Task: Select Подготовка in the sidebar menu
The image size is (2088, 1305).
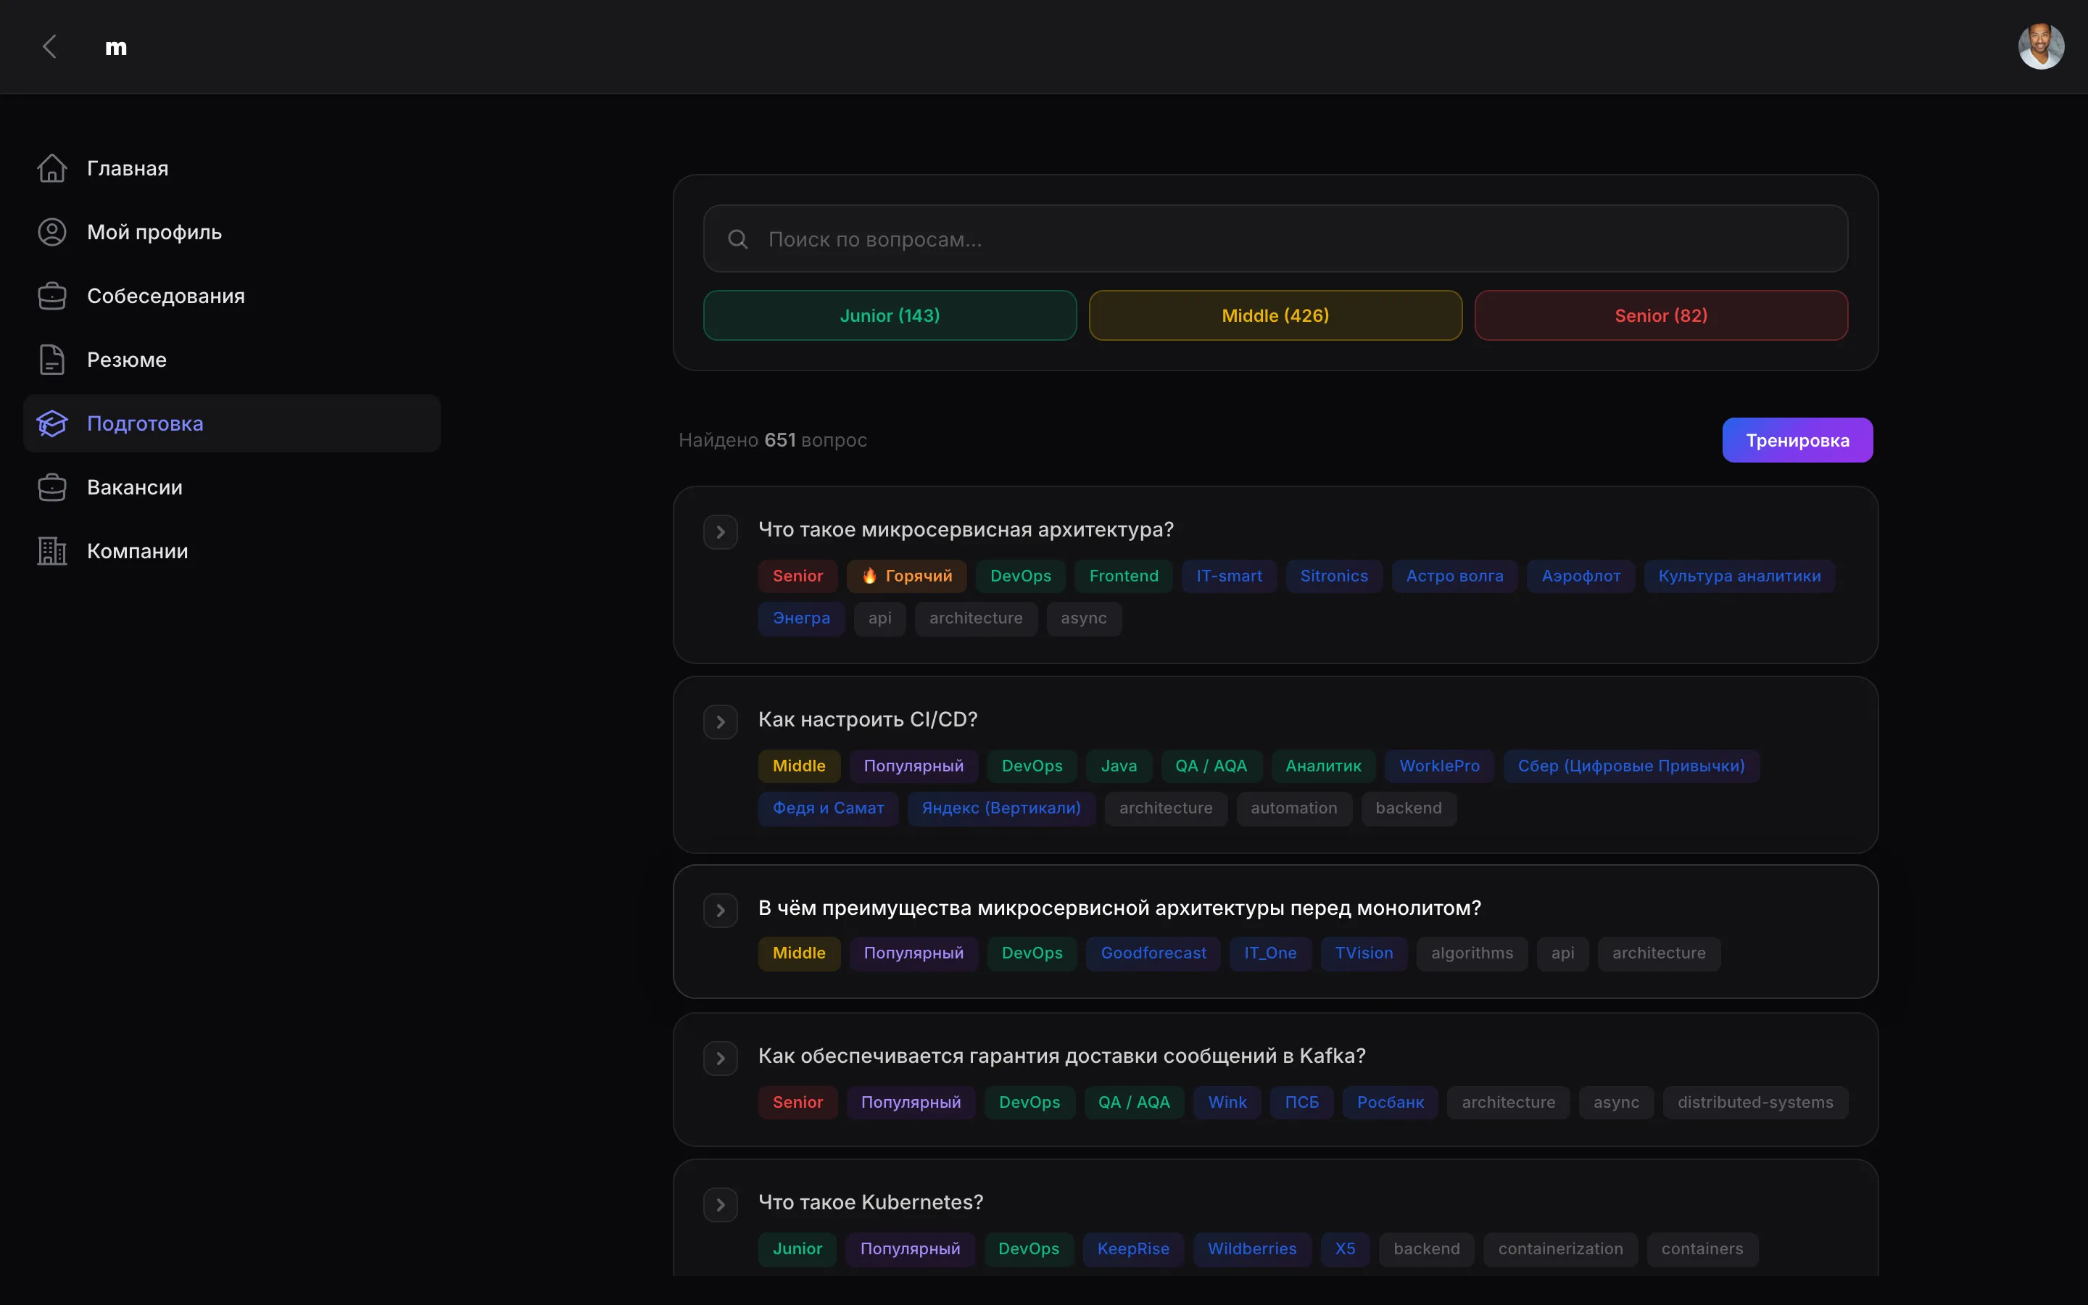Action: (x=145, y=424)
